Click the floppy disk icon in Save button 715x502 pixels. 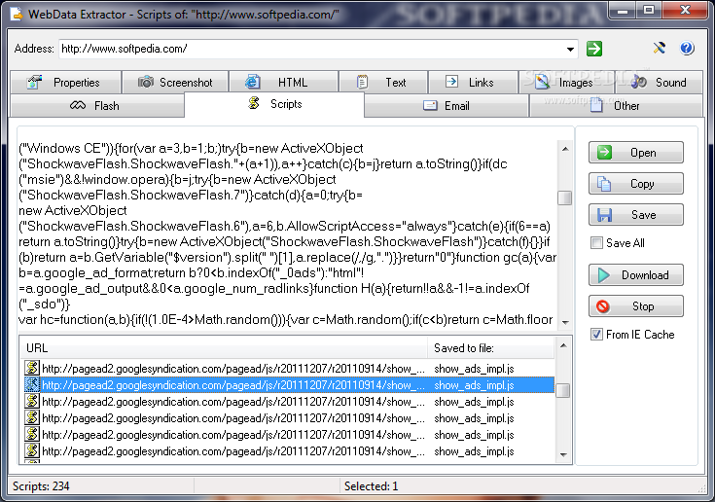coord(605,215)
